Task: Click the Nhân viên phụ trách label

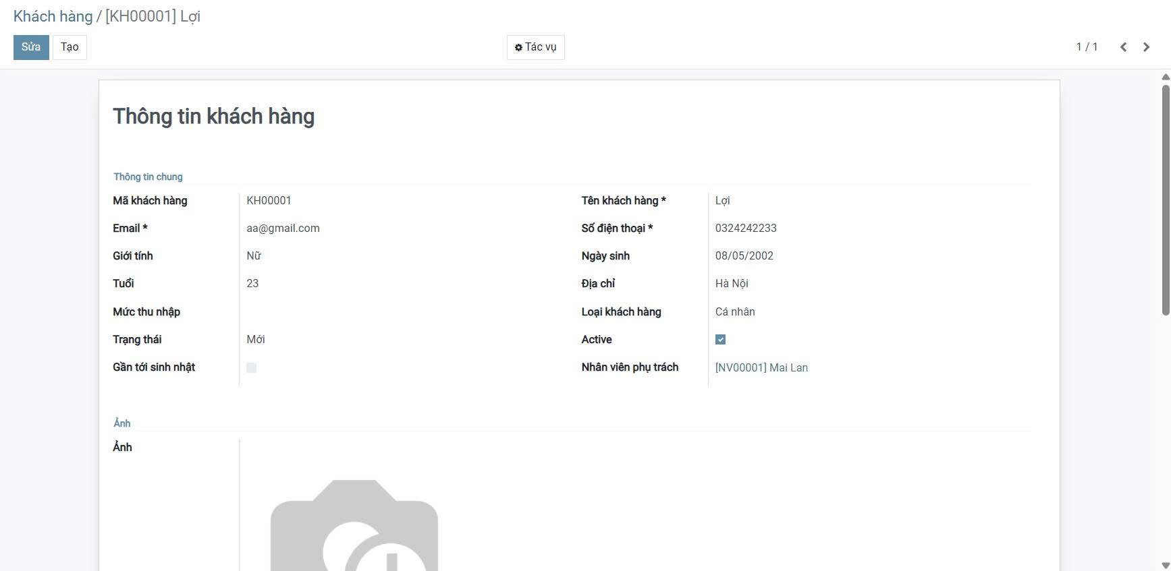Action: tap(630, 367)
